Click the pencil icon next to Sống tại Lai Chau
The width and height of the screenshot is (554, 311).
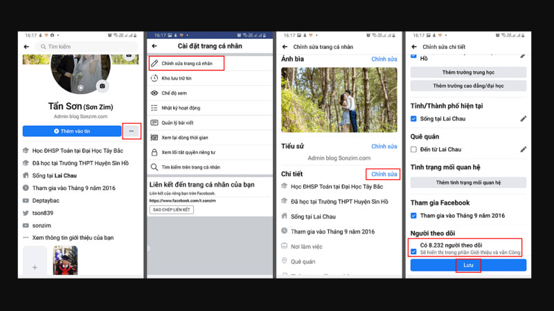tap(524, 119)
